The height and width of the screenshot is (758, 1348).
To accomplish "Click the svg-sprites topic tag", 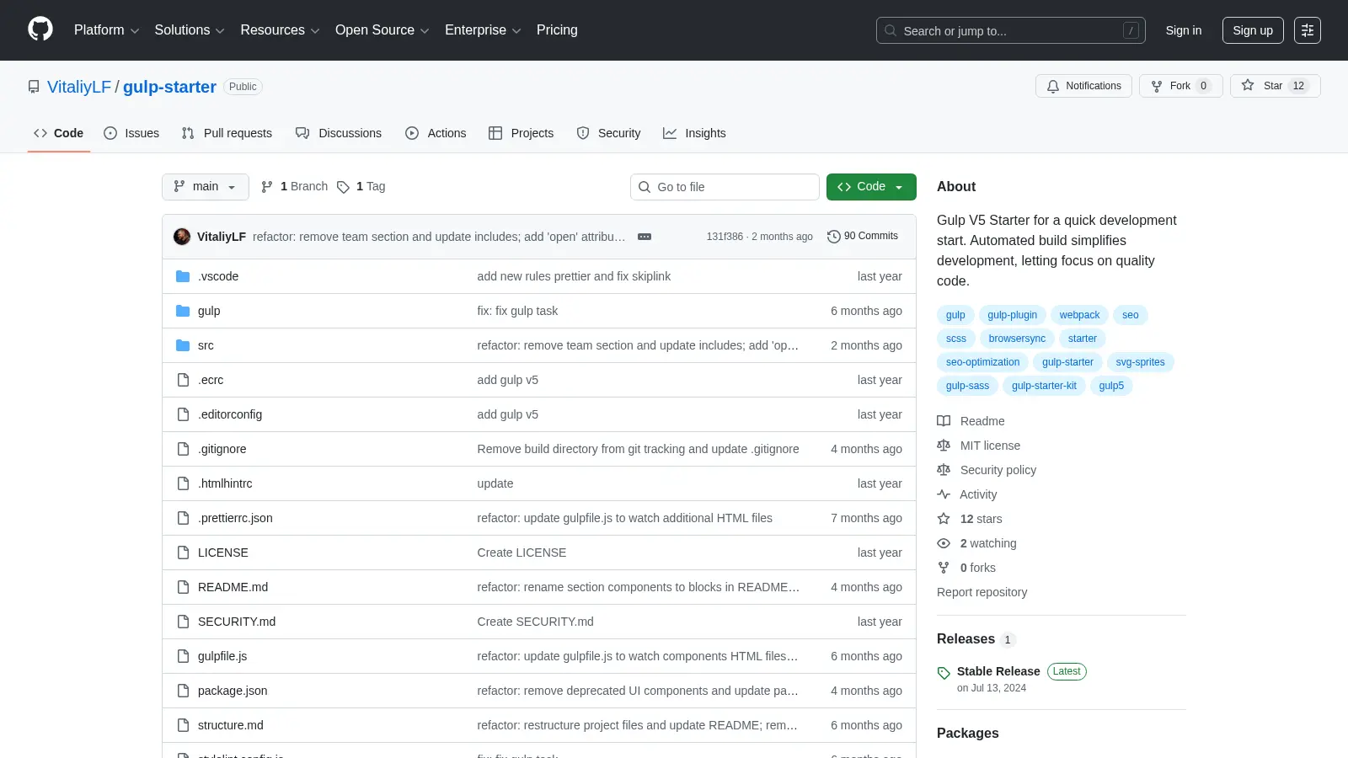I will (1140, 362).
